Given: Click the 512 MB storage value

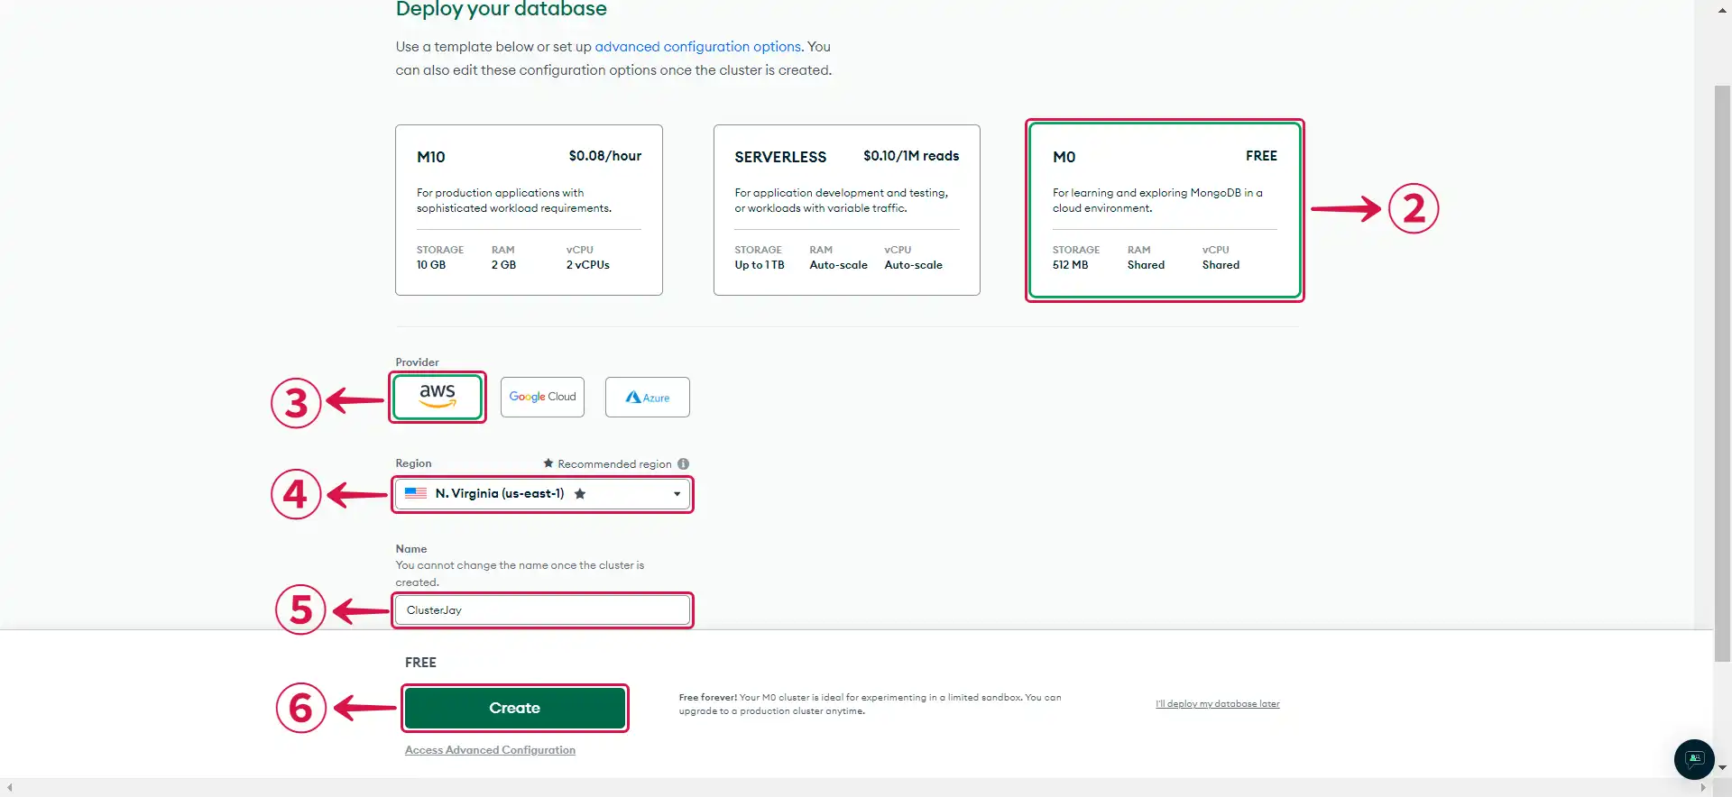Looking at the screenshot, I should (x=1070, y=265).
